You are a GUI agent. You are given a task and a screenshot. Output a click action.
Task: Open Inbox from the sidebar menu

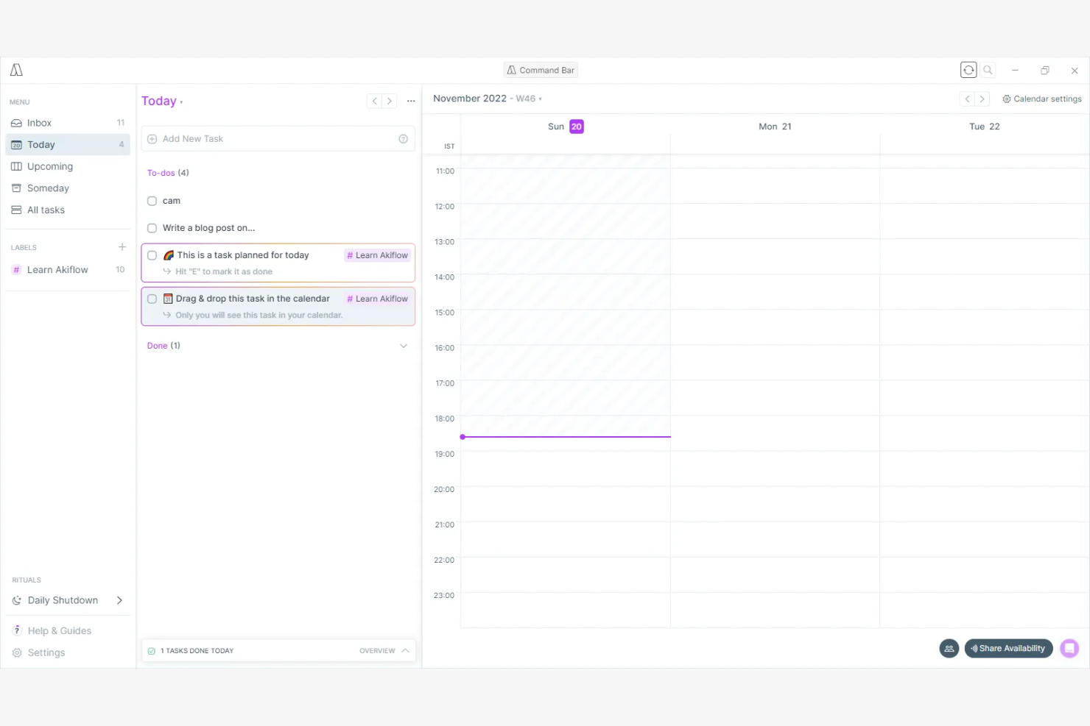(x=40, y=123)
